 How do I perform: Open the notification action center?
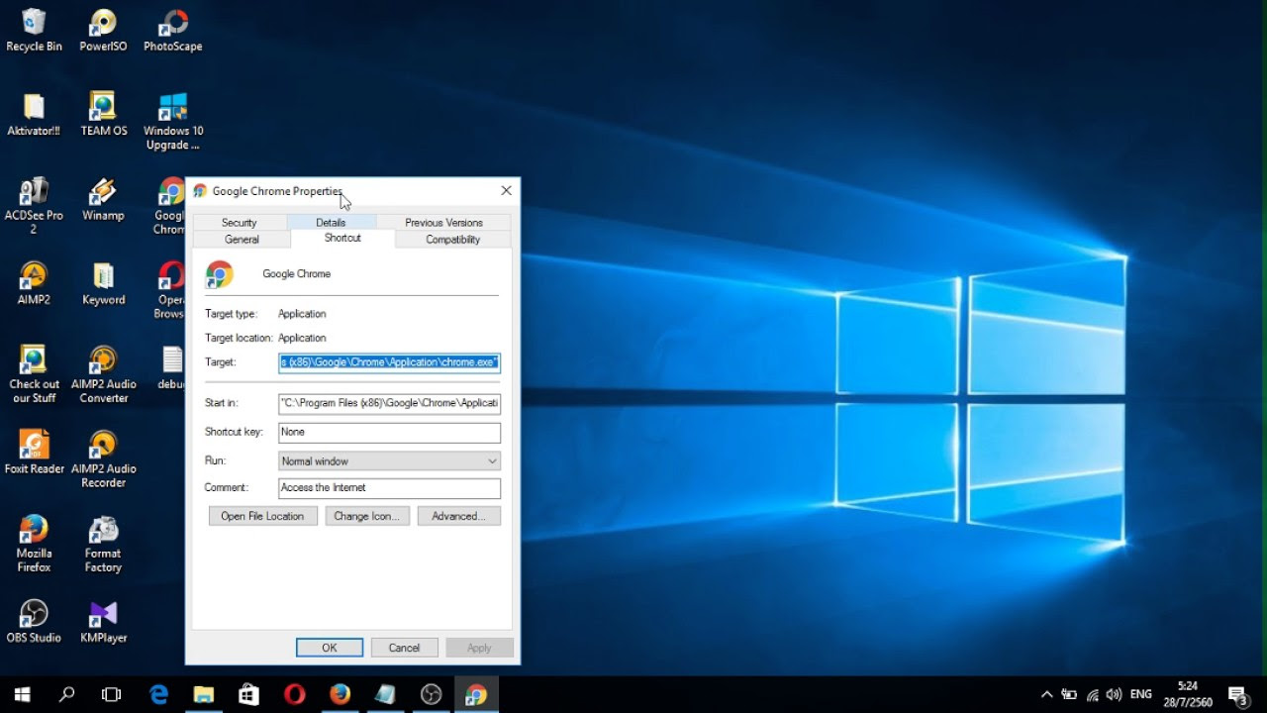pyautogui.click(x=1237, y=694)
